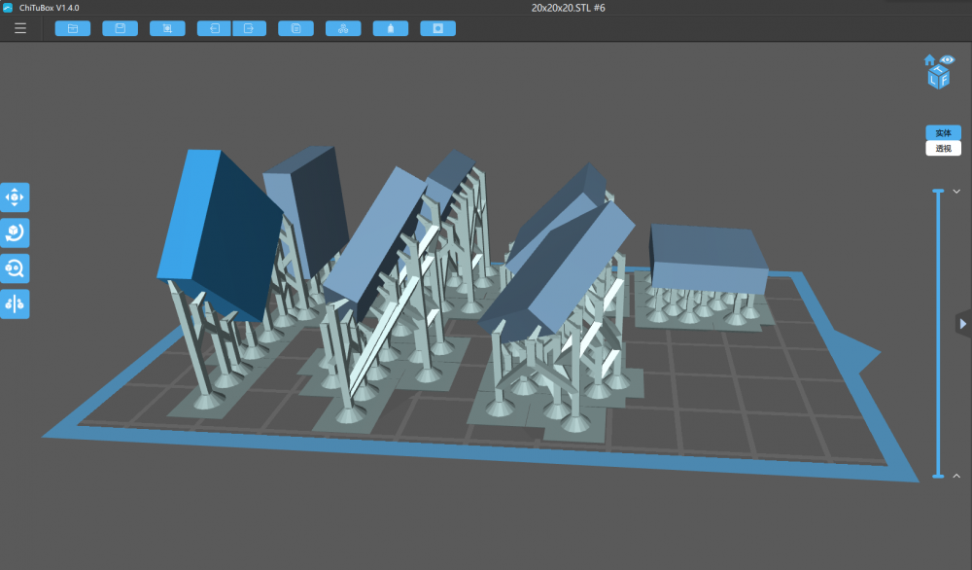Click the document list toolbar icon

(295, 28)
